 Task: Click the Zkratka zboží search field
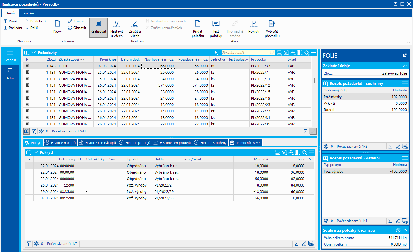[x=245, y=53]
